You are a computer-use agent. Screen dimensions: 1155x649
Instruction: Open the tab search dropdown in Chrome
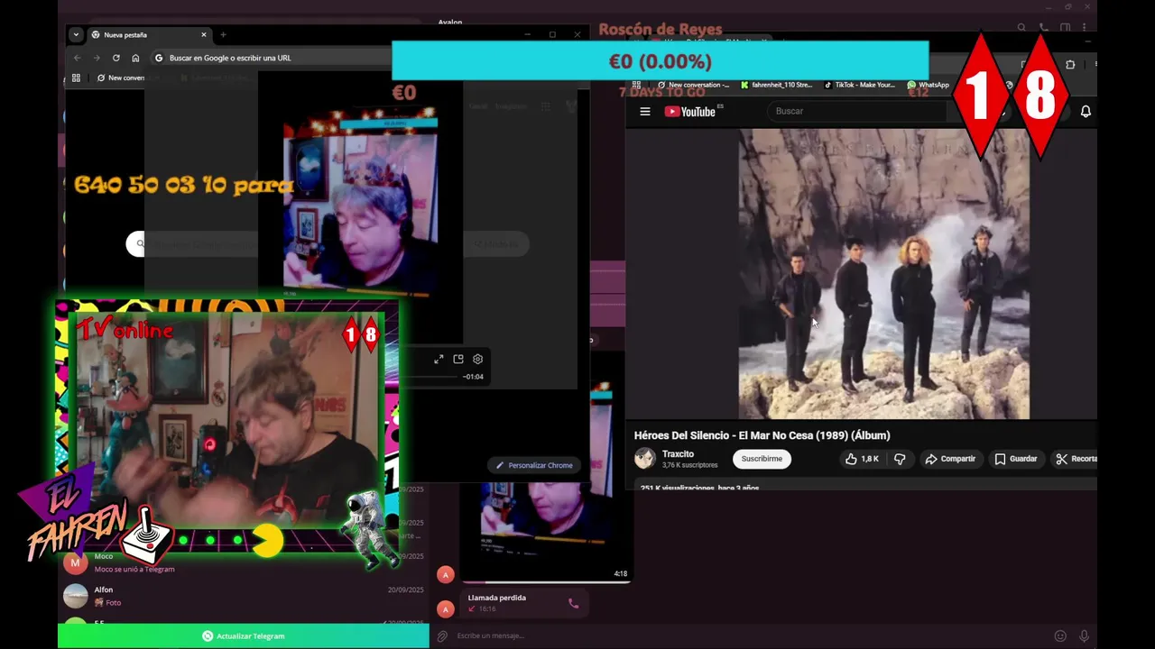click(76, 35)
